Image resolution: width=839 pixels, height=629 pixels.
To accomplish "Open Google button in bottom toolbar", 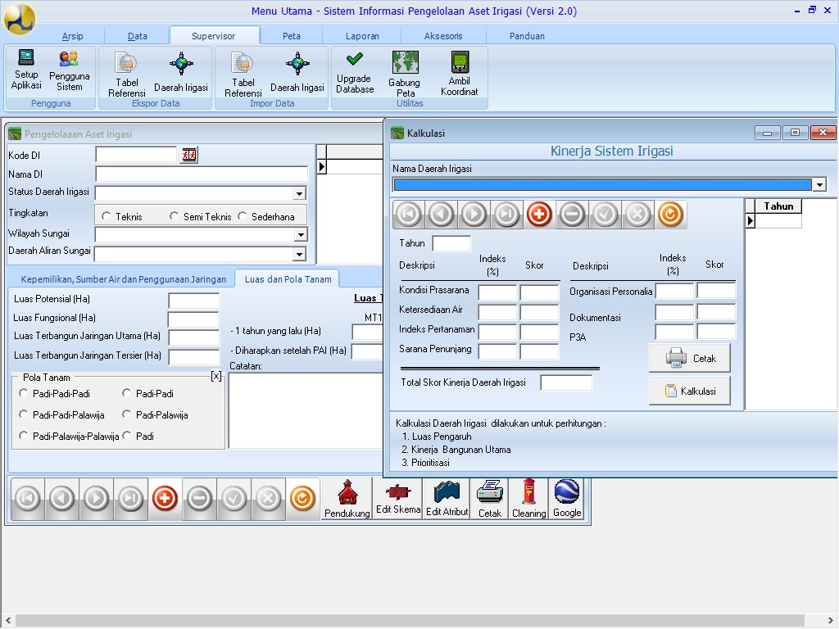I will click(566, 499).
